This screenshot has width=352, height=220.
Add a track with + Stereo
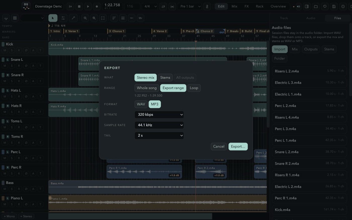(26, 216)
